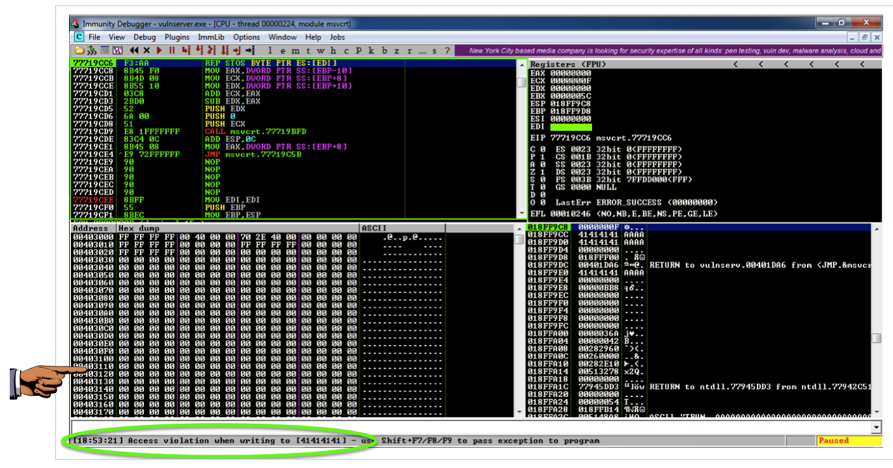The width and height of the screenshot is (893, 468).
Task: Close the debugged program with X icon
Action: coord(147,50)
